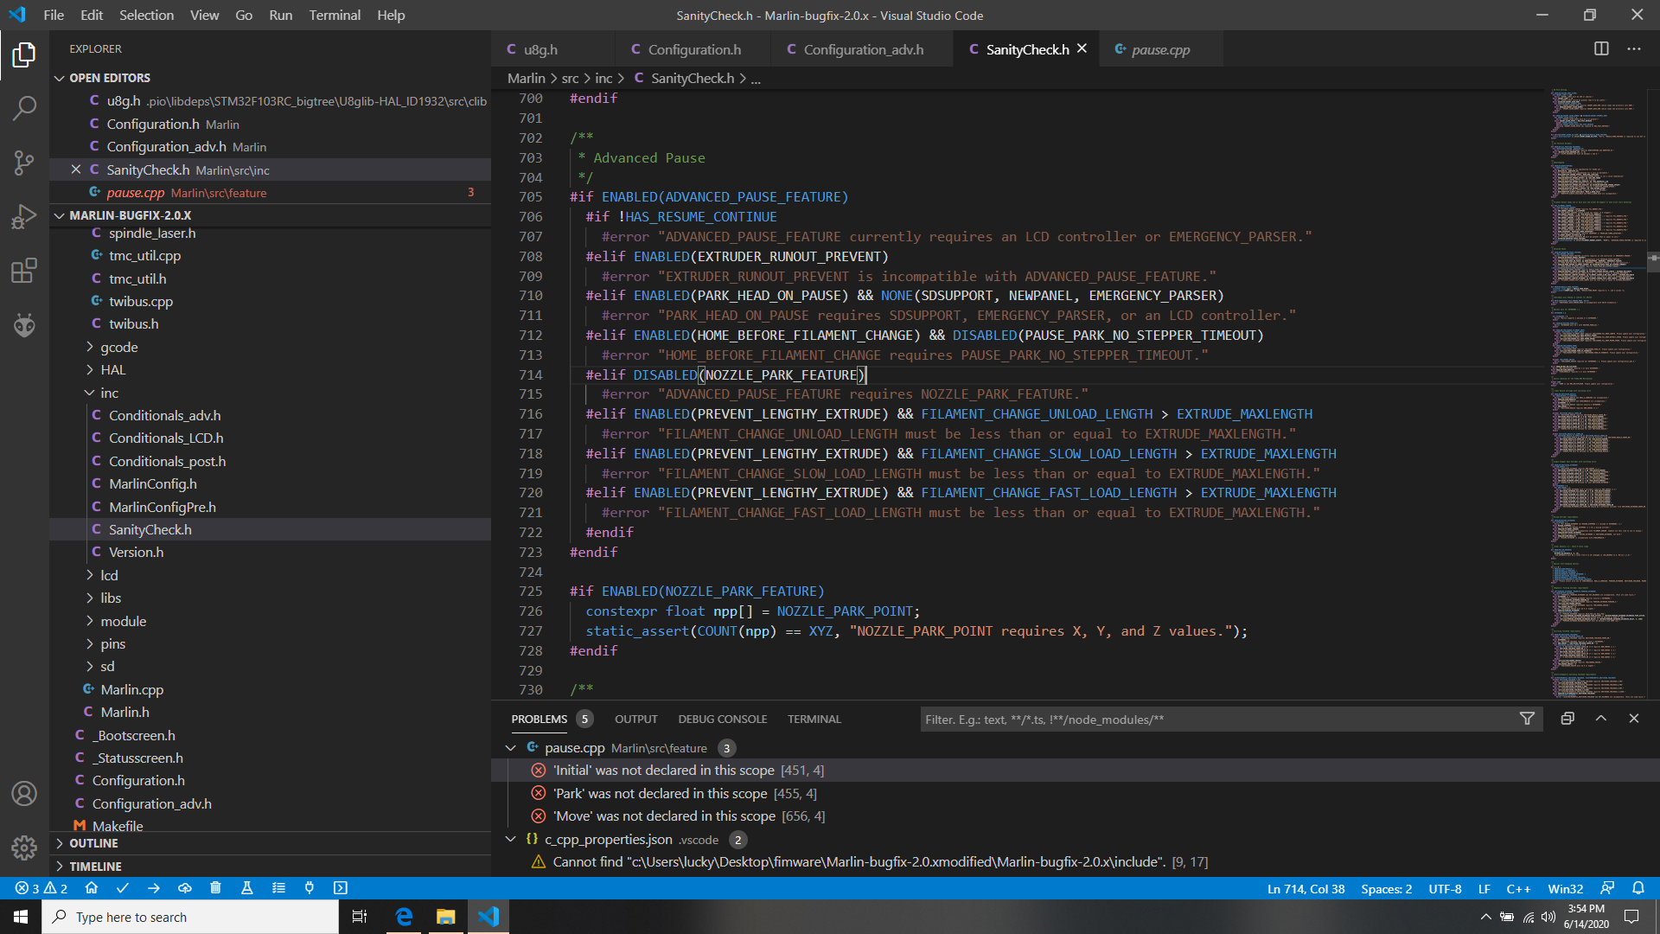This screenshot has width=1660, height=934.
Task: Open PlatformIO Home via status bar house icon
Action: 92,887
